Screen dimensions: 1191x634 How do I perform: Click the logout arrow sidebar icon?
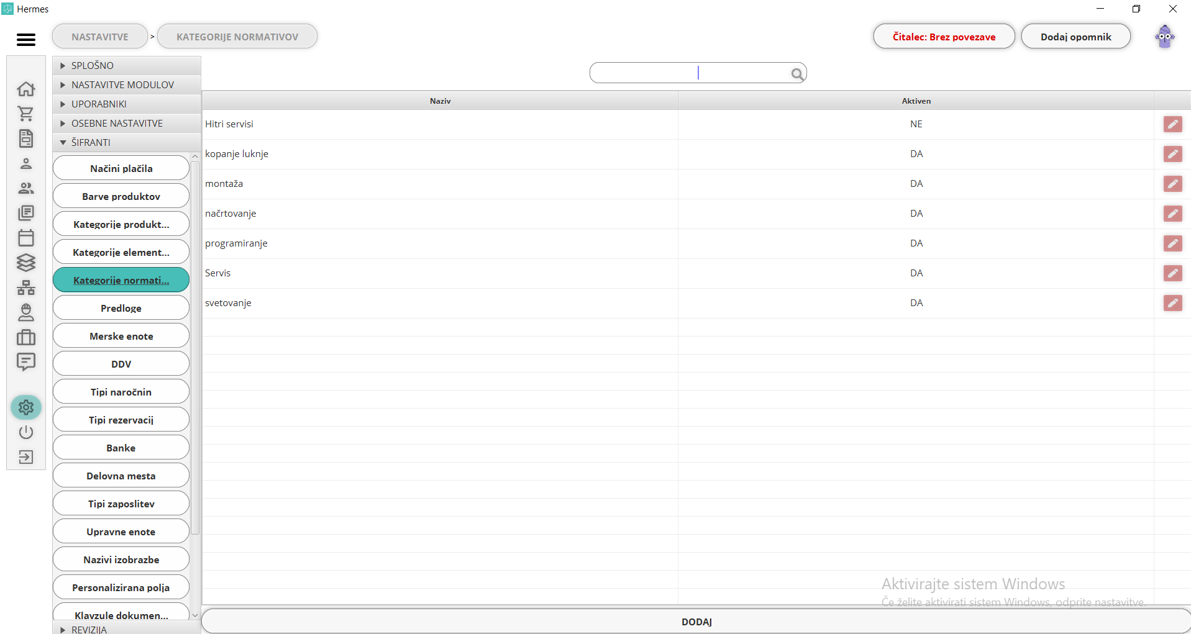point(26,457)
